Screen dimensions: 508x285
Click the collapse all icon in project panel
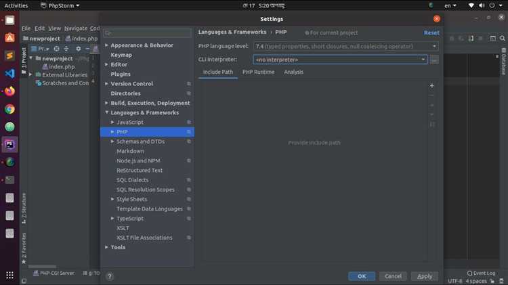pos(66,49)
